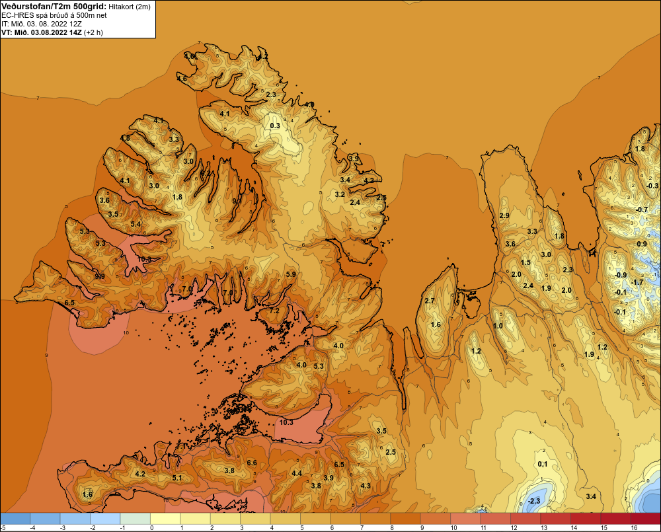The width and height of the screenshot is (661, 532).
Task: Select the -0.7 temperature label
Action: click(642, 209)
